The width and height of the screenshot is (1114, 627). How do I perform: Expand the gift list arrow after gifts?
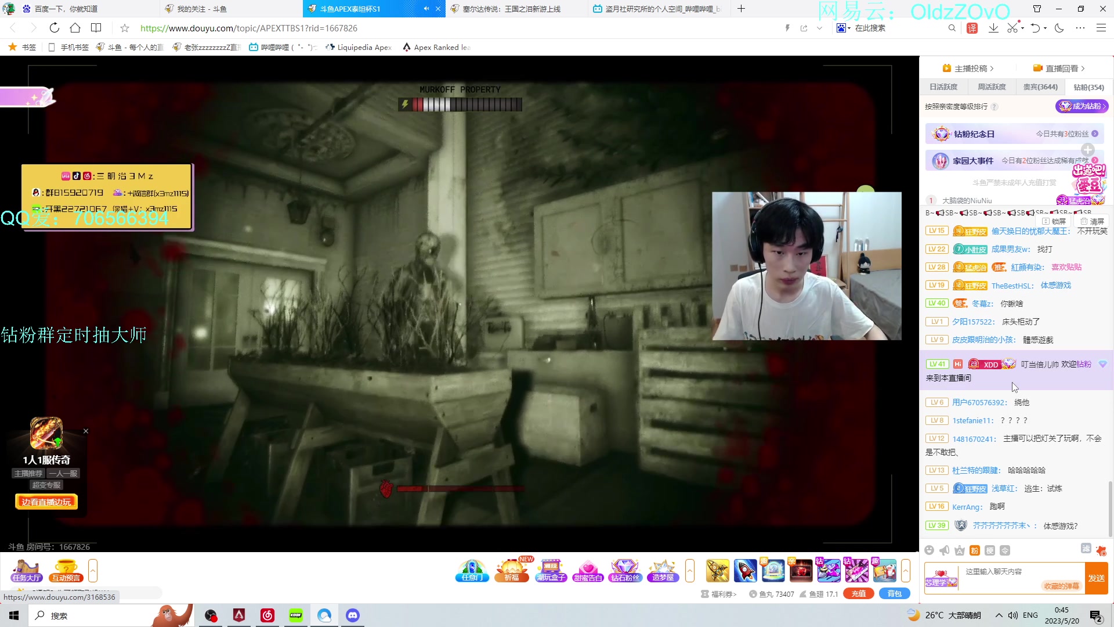point(906,570)
